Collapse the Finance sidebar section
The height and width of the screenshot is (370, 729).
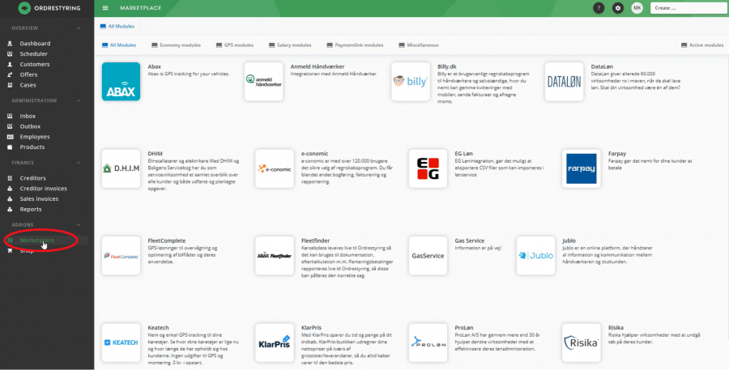click(x=78, y=163)
